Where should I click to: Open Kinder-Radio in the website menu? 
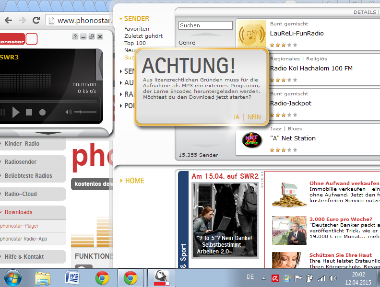click(22, 144)
